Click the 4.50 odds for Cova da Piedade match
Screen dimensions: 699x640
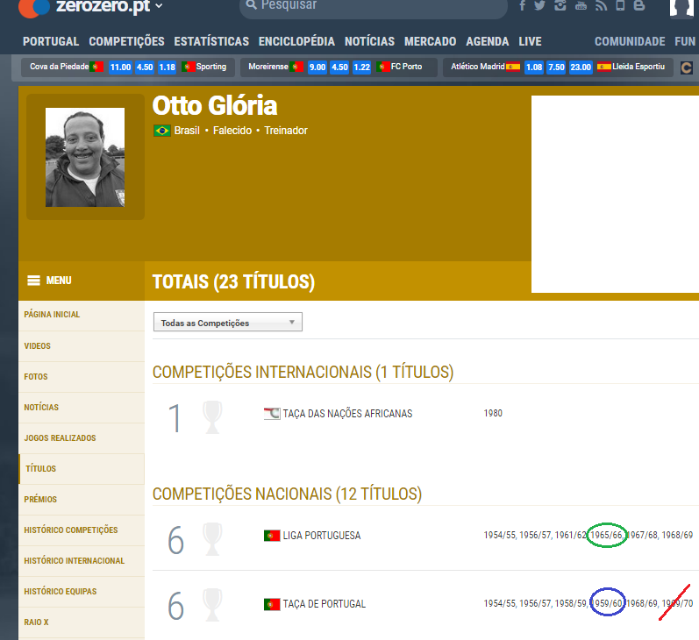145,68
